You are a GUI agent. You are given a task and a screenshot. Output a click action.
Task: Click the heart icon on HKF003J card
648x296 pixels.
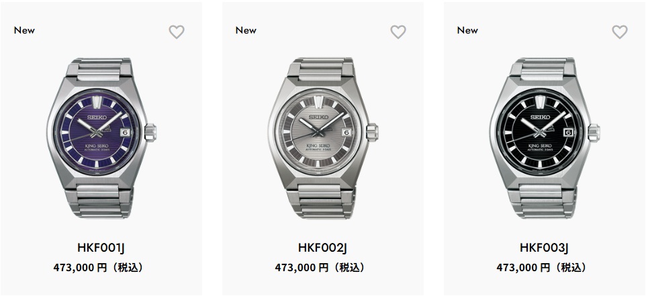pos(620,32)
